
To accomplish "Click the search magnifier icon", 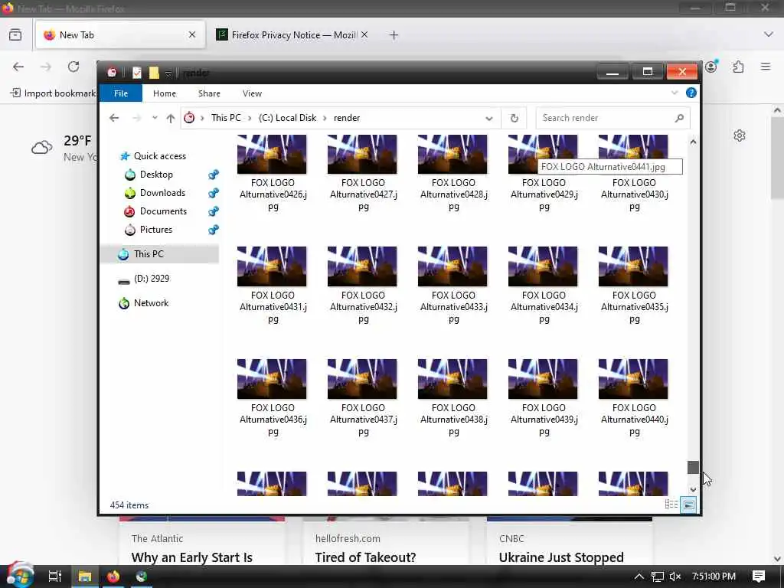I will (x=679, y=118).
